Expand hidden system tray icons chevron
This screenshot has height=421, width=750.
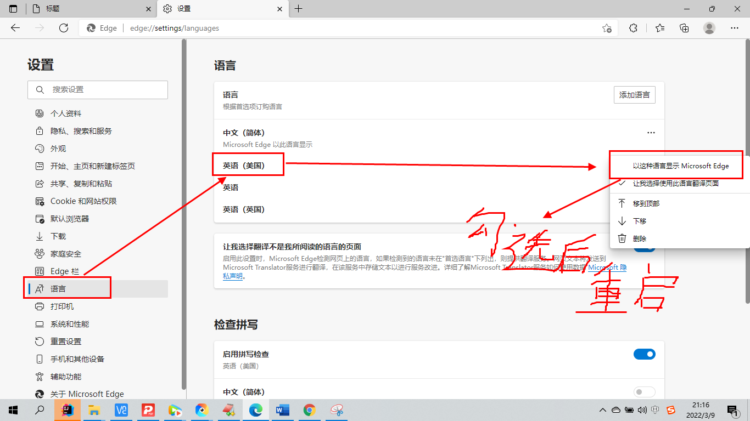click(603, 410)
